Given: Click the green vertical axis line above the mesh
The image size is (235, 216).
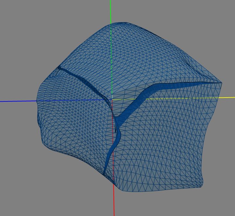Looking at the screenshot, I should click(111, 12).
